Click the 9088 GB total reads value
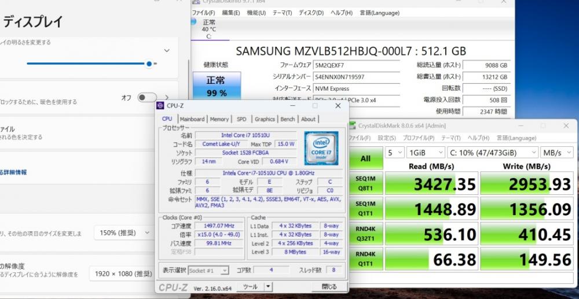 point(486,65)
